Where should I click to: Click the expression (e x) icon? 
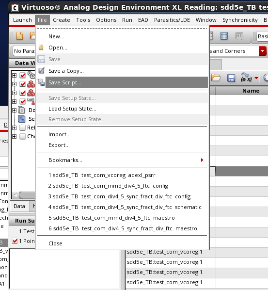246,78
